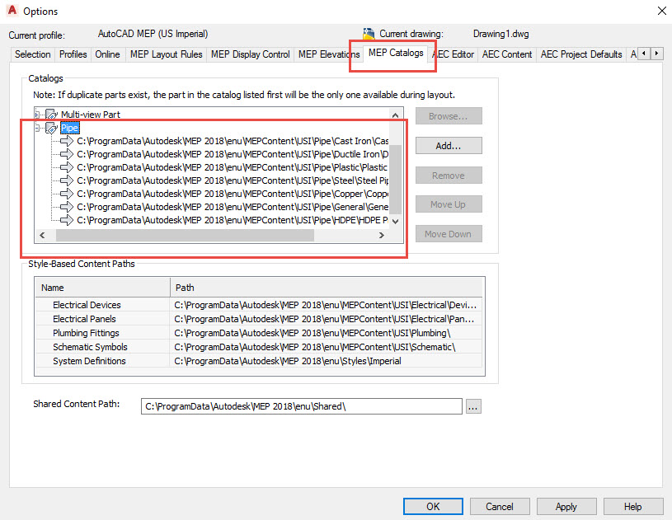The height and width of the screenshot is (520, 672).
Task: Expand the Multi-view Part tree node
Action: (38, 115)
